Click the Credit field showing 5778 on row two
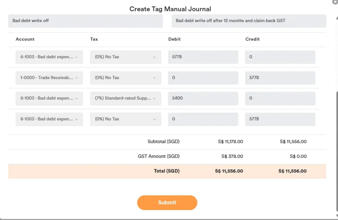 tap(280, 78)
